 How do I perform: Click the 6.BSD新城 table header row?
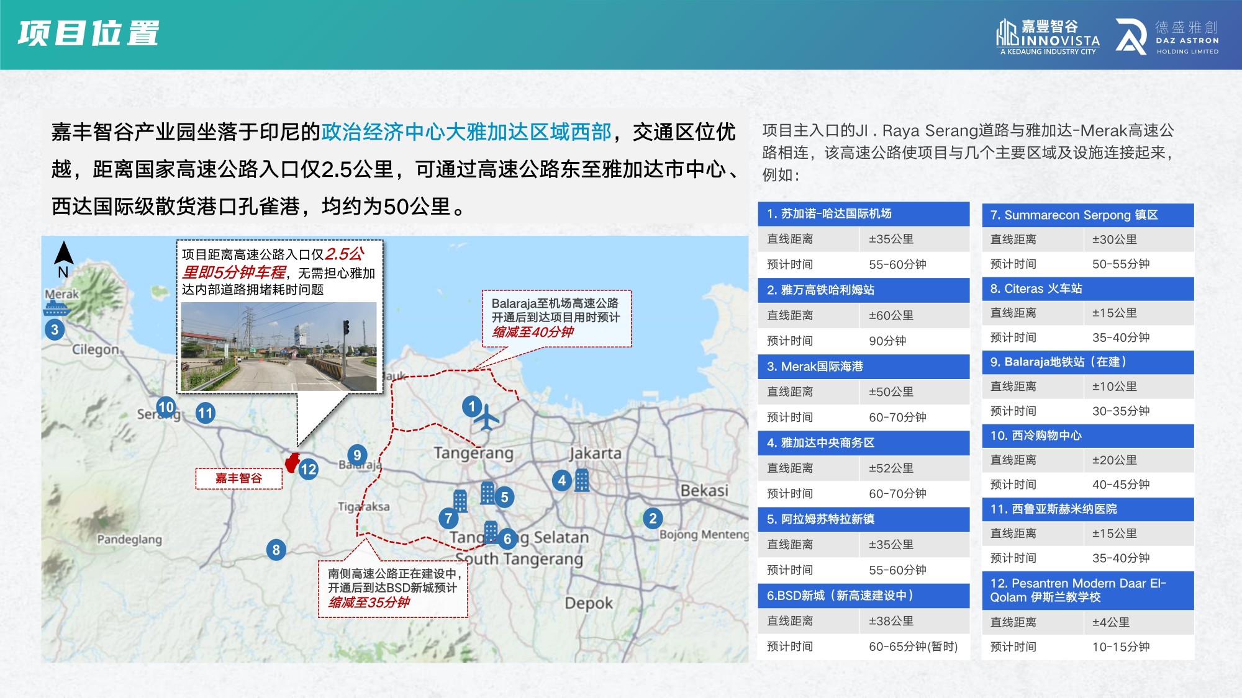[x=863, y=596]
